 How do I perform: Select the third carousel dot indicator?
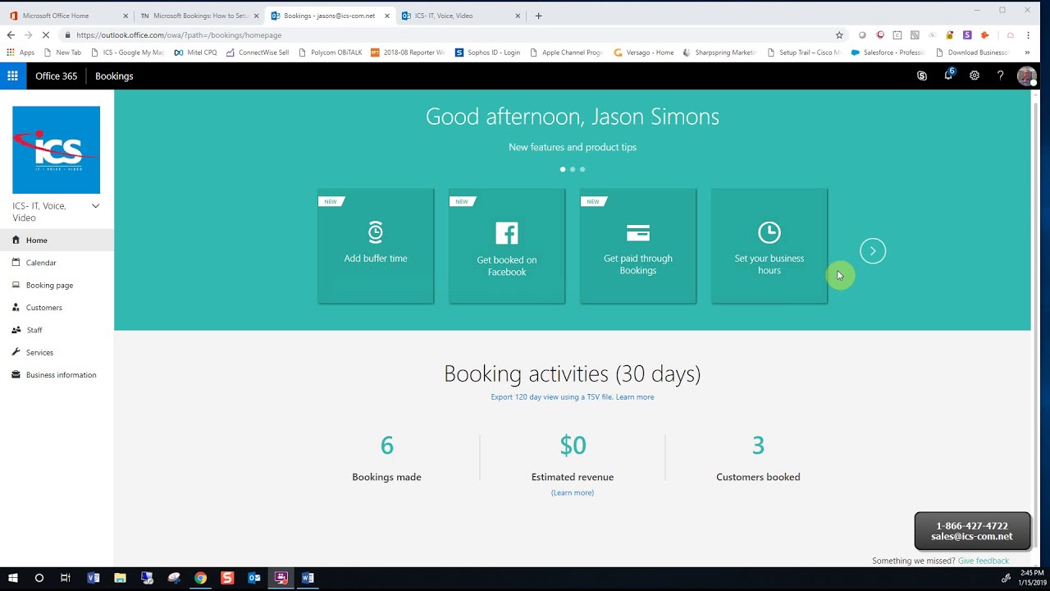tap(582, 169)
